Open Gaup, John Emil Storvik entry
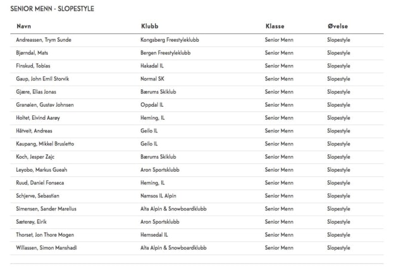 pyautogui.click(x=42, y=79)
